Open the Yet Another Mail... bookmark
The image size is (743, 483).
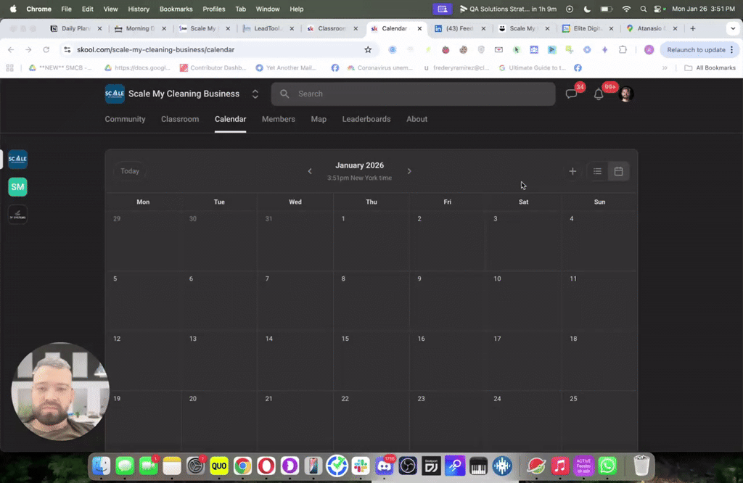286,67
